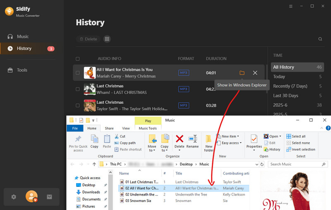
Task: Toggle the select-all checkbox beside AUDIO INFO
Action: (78, 59)
